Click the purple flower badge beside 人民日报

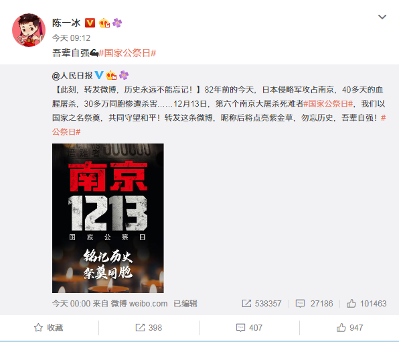pos(124,75)
